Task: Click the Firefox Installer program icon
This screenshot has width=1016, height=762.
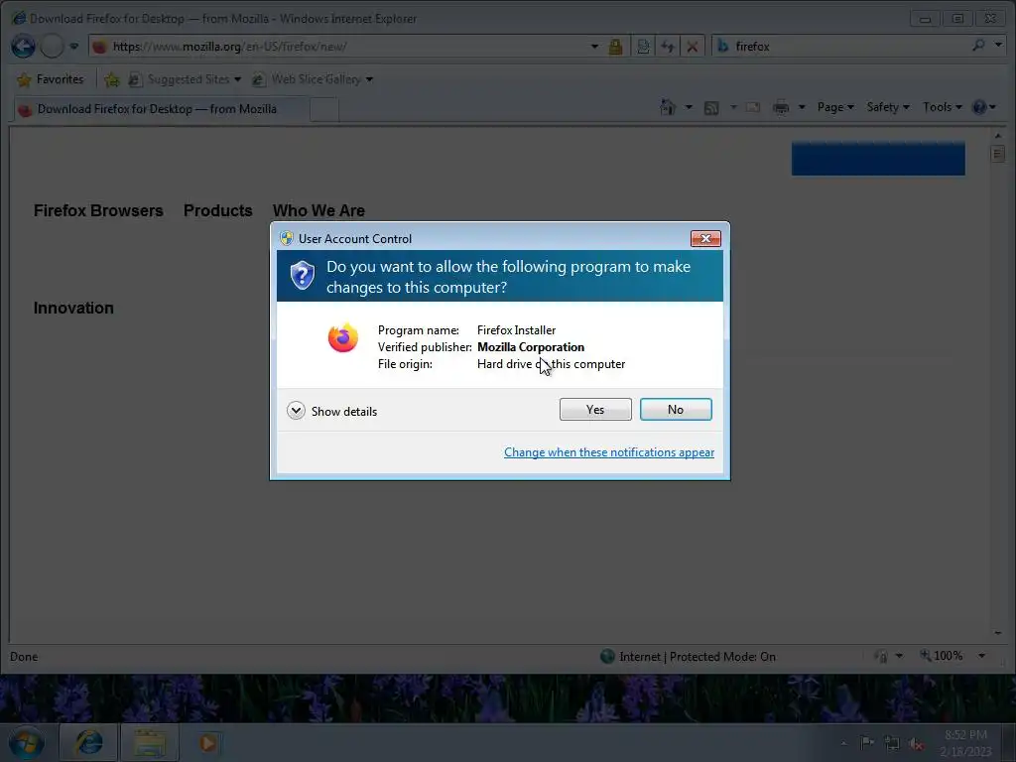Action: (x=342, y=337)
